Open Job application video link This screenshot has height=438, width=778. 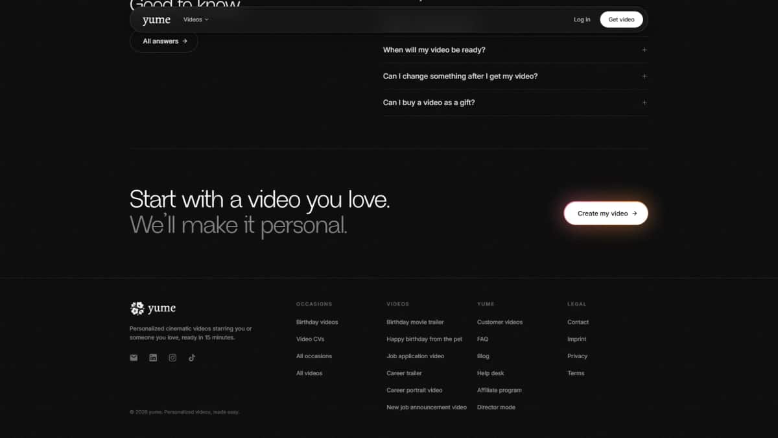416,356
